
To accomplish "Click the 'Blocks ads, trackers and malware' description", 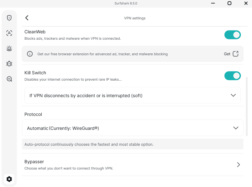I will click(x=73, y=39).
